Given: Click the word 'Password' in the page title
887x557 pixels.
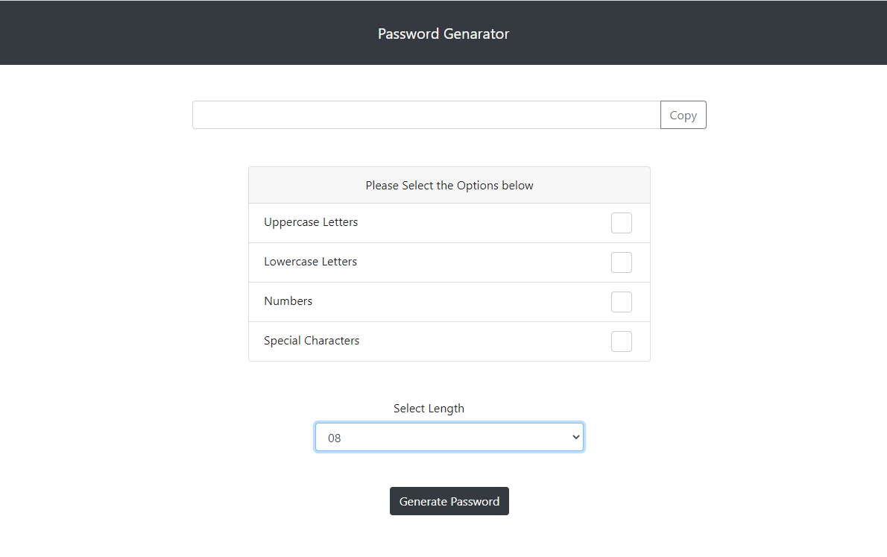Looking at the screenshot, I should (409, 34).
